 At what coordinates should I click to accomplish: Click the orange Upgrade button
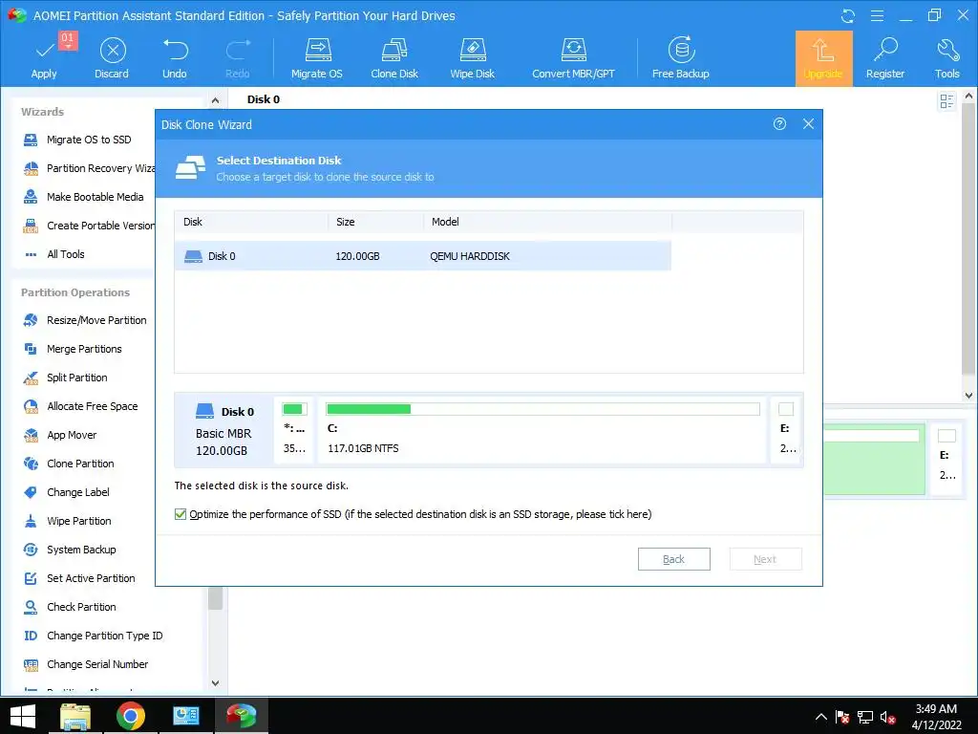823,58
